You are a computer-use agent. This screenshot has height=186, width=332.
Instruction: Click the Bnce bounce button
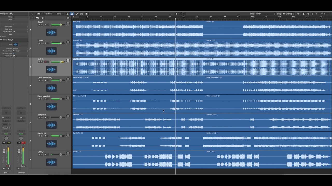23,166
